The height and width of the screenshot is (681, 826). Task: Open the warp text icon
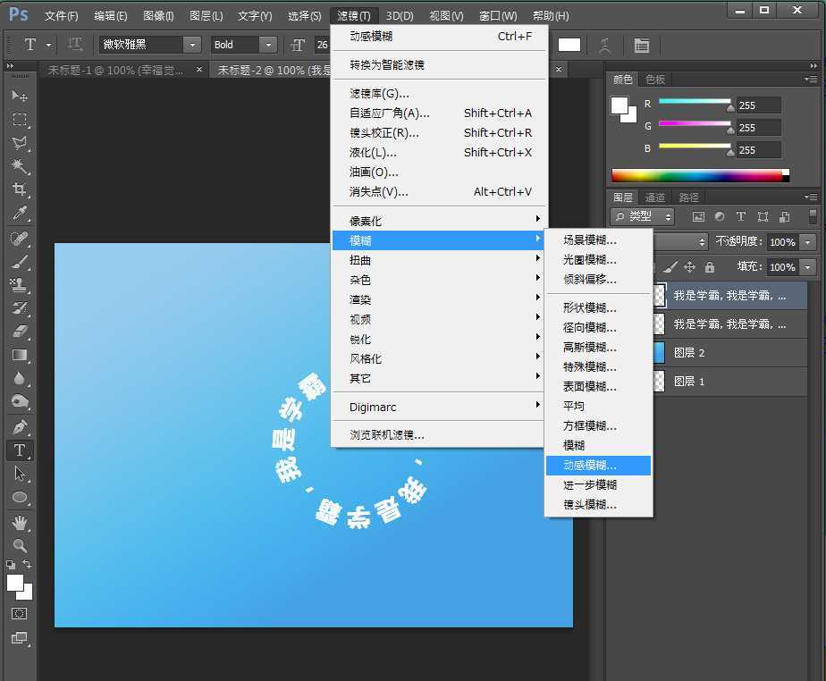click(x=604, y=46)
